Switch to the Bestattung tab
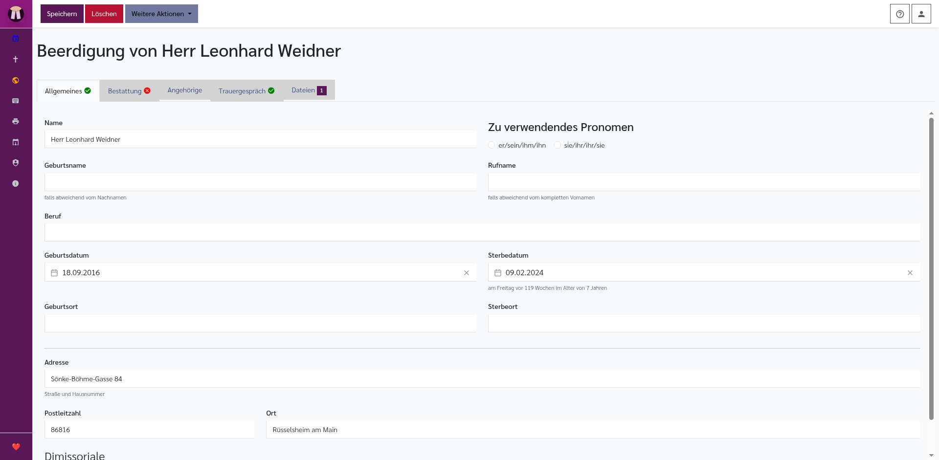The height and width of the screenshot is (460, 939). (129, 91)
